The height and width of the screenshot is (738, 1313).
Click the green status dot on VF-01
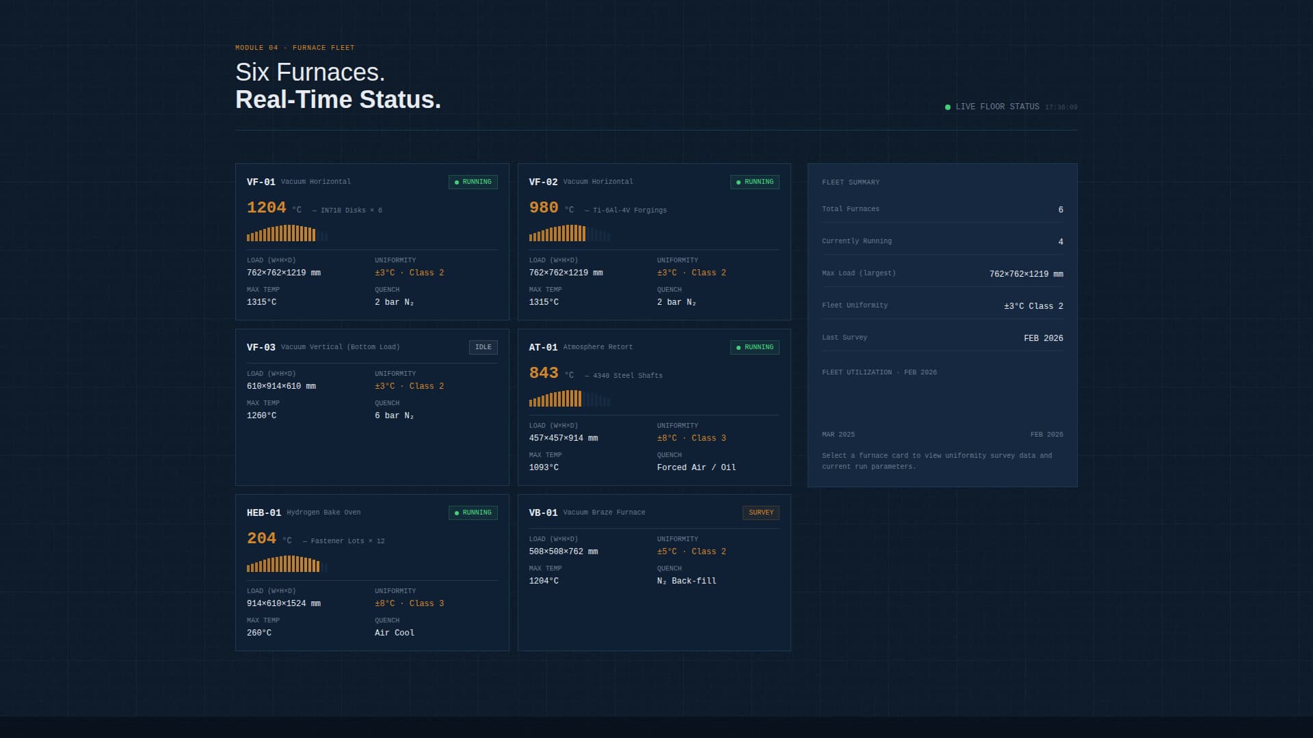[x=455, y=182]
